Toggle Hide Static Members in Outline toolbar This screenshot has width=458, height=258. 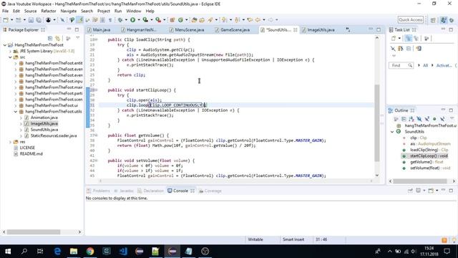[427, 119]
